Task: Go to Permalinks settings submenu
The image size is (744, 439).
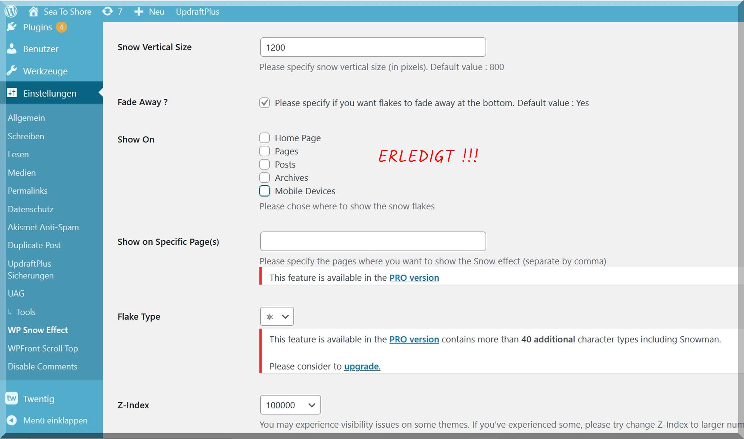Action: point(28,191)
